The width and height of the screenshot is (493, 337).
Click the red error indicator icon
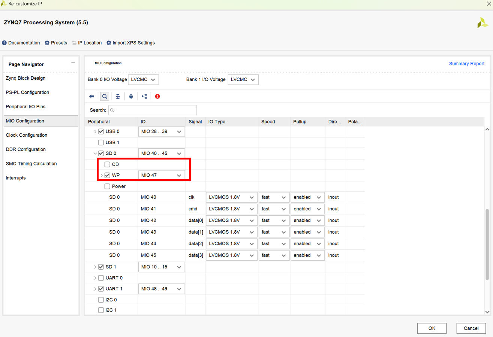(157, 96)
